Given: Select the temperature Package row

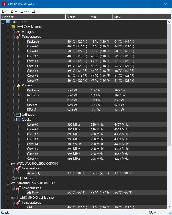Looking at the screenshot, I should pyautogui.click(x=96, y=41).
